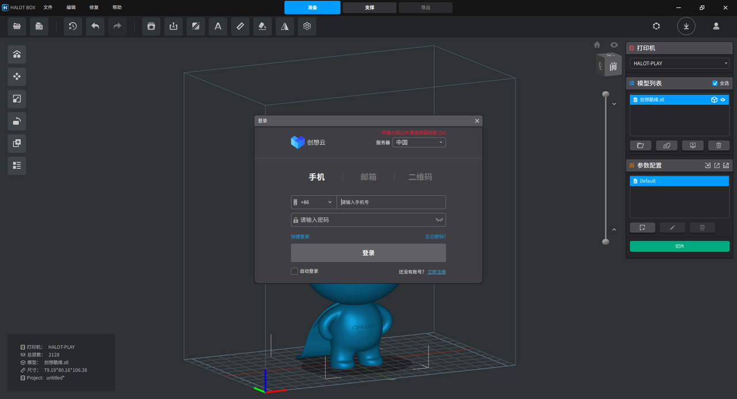The height and width of the screenshot is (399, 737).
Task: Select the clone model tool
Action: tap(17, 143)
